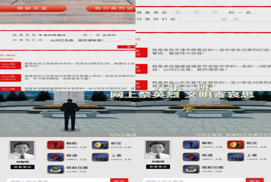Open the 刘智明 portrait in left panel
This screenshot has height=182, width=271.
(22, 150)
